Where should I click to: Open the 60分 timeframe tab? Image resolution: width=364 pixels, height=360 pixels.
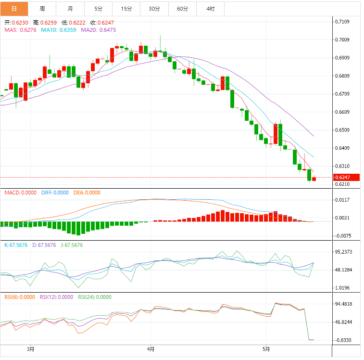[182, 9]
